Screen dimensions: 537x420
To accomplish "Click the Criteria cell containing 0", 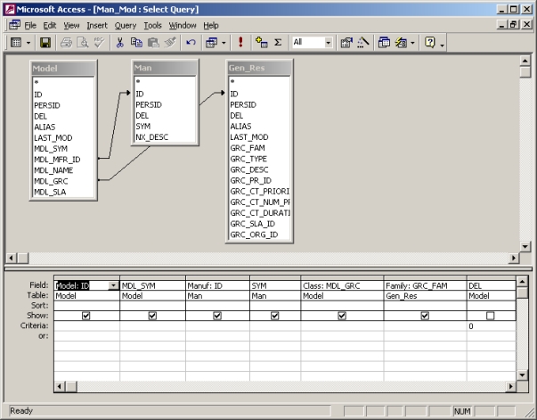I will (x=491, y=326).
